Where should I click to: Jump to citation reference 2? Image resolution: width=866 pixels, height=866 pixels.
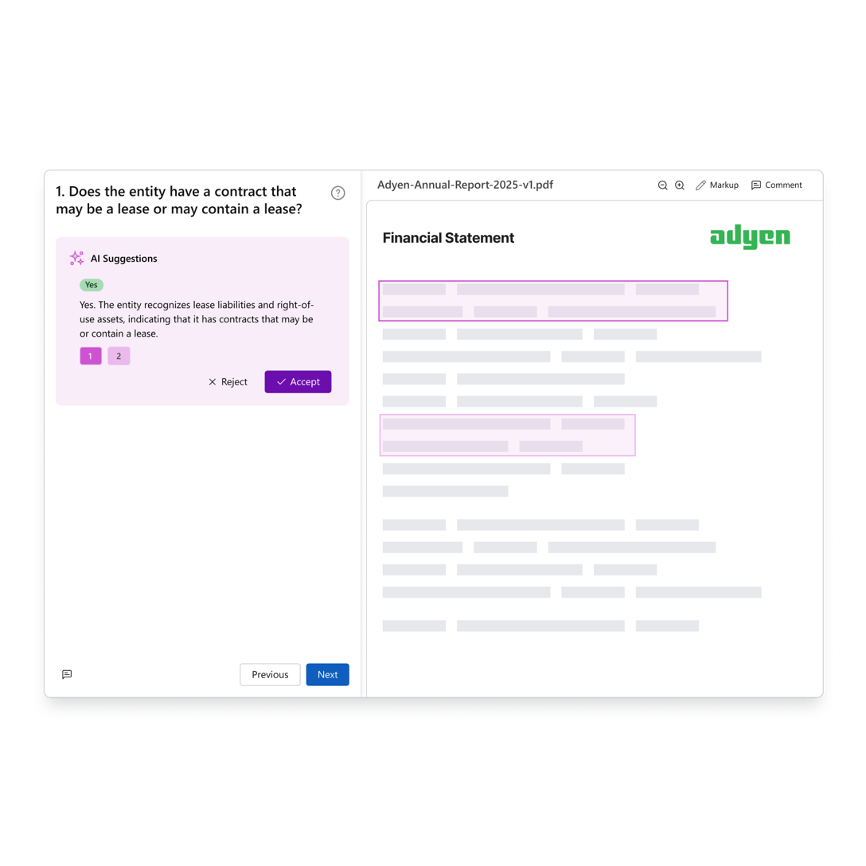(x=119, y=356)
